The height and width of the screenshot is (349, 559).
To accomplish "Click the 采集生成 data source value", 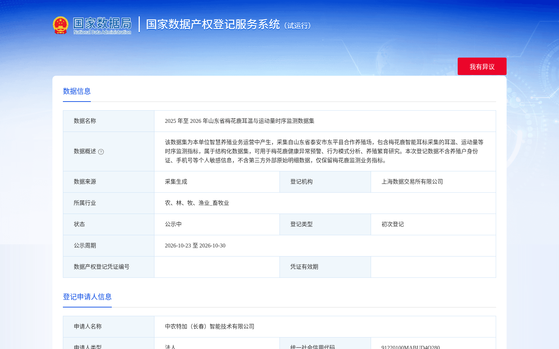I will click(176, 181).
